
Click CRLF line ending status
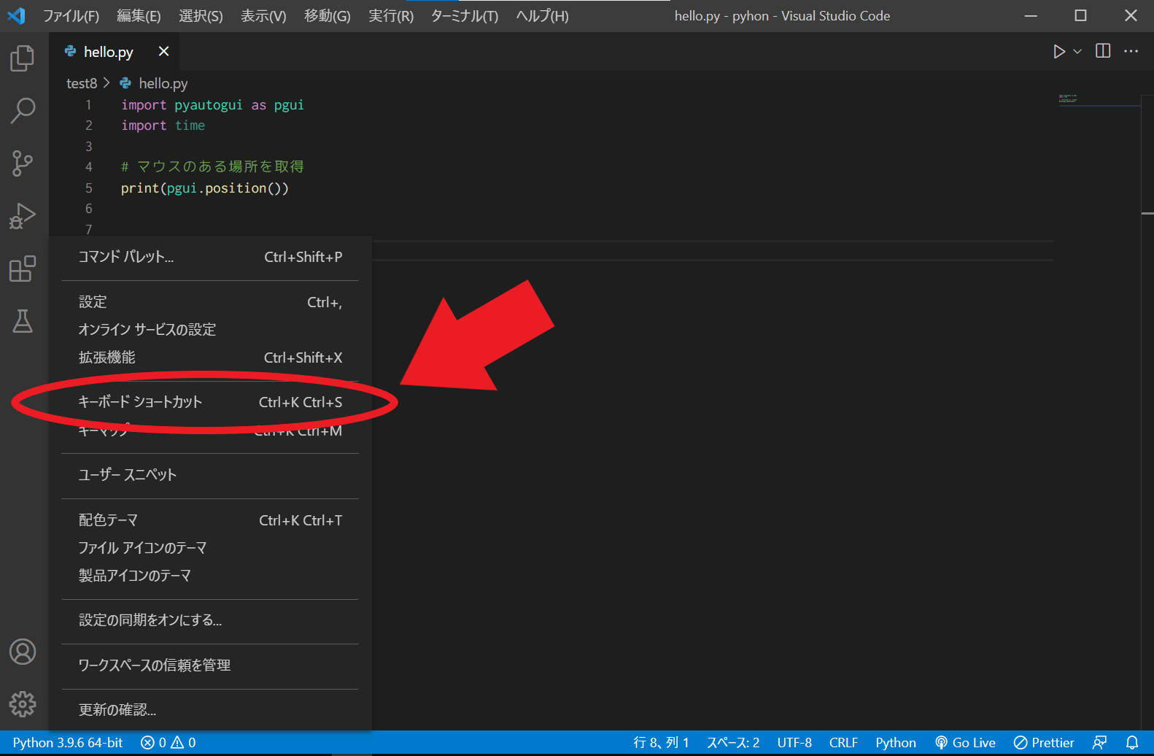[843, 743]
